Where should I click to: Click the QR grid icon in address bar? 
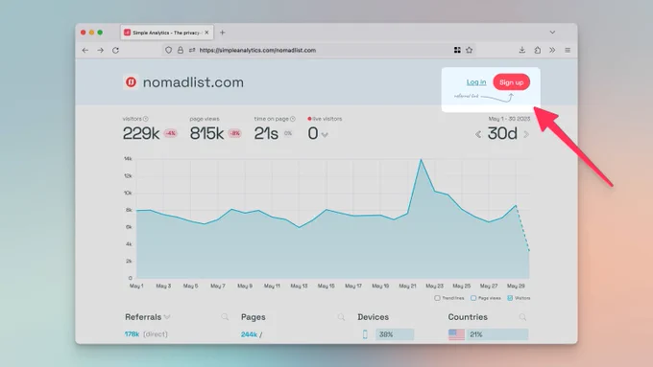click(x=457, y=50)
